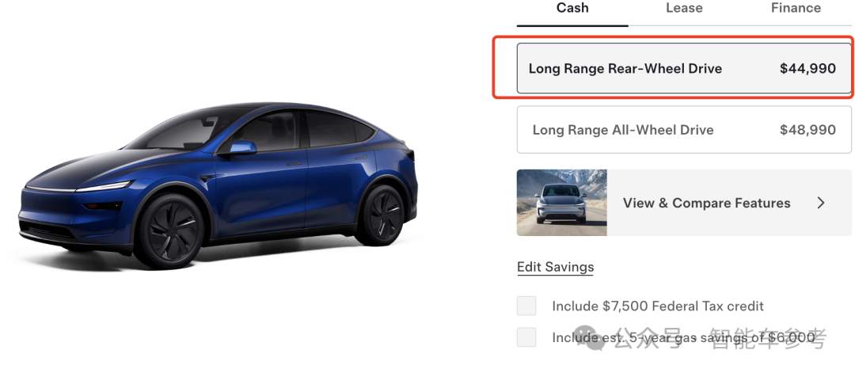
Task: Select the Finance tab
Action: (796, 8)
